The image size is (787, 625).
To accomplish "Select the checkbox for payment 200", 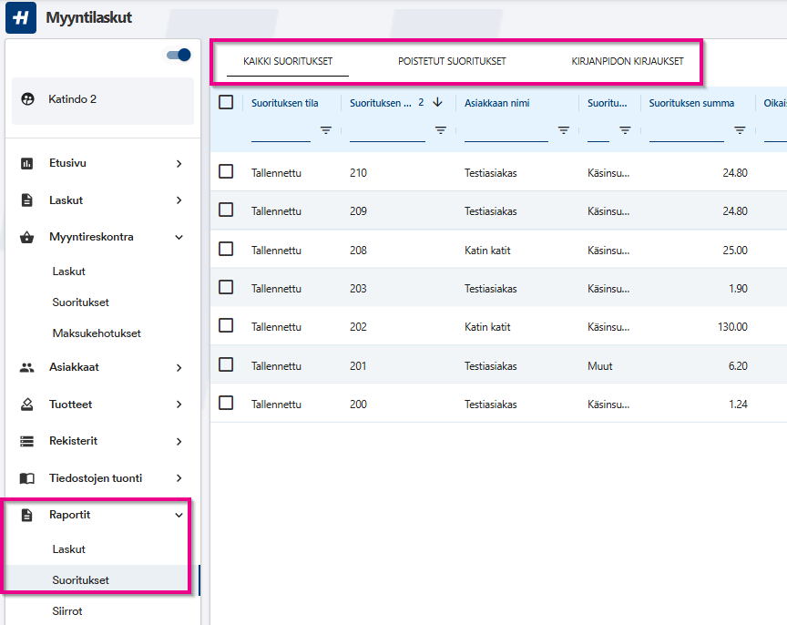I will [226, 403].
